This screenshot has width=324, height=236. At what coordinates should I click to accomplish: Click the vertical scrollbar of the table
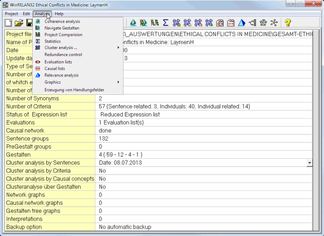point(315,130)
